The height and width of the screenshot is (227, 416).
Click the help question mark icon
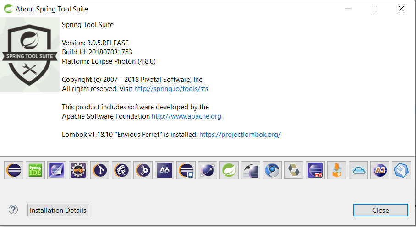coord(13,210)
